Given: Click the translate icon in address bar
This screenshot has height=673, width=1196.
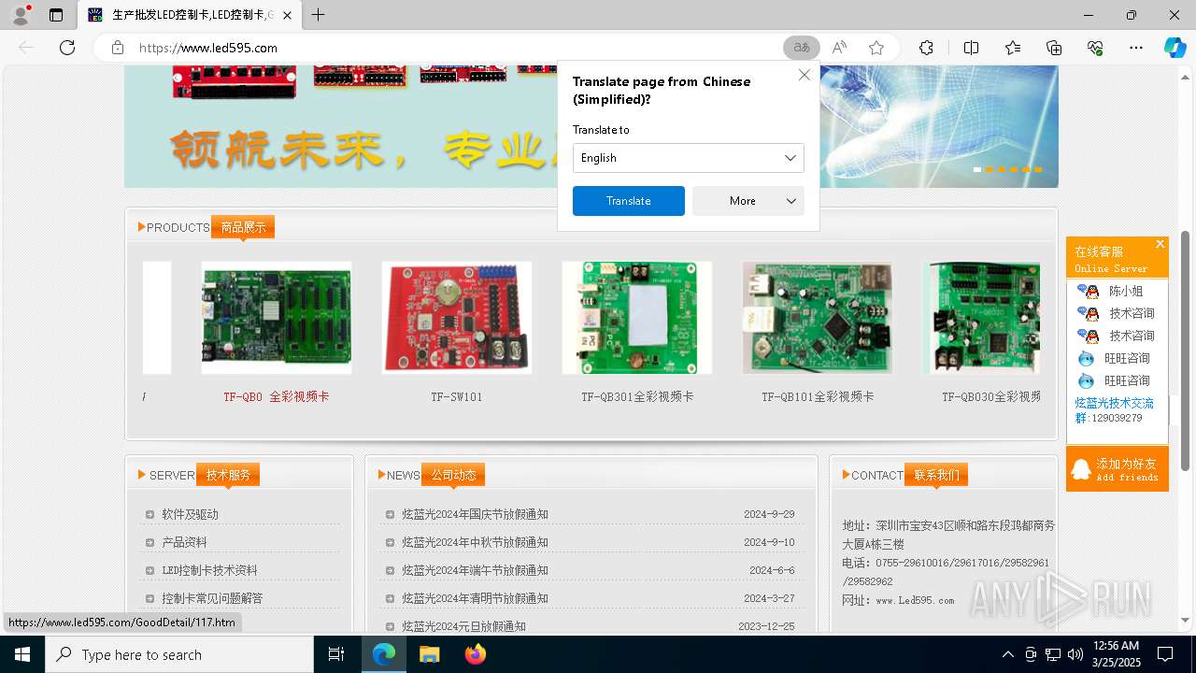Looking at the screenshot, I should coord(802,48).
